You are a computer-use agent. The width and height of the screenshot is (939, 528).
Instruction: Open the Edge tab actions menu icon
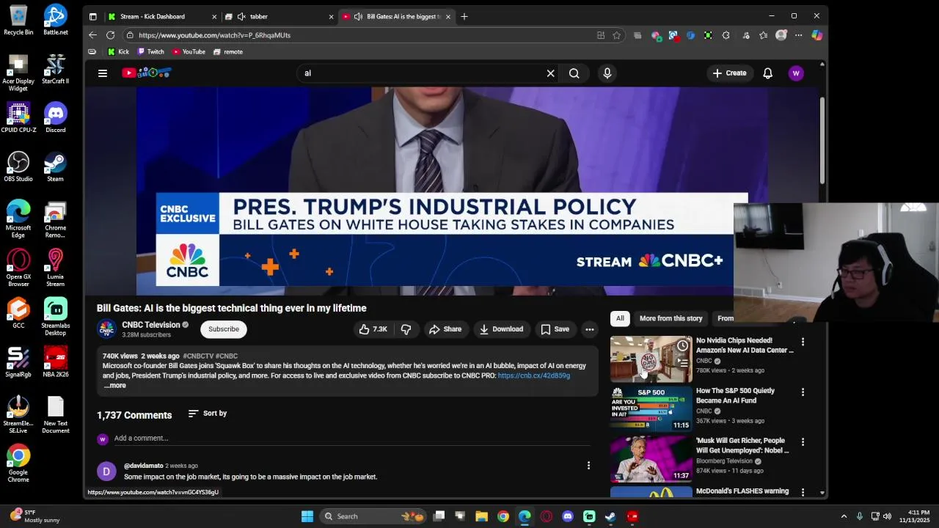point(92,16)
